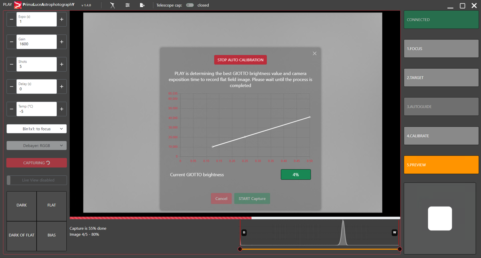Go to the 5.PREVIEW step
481x258 pixels.
click(441, 165)
